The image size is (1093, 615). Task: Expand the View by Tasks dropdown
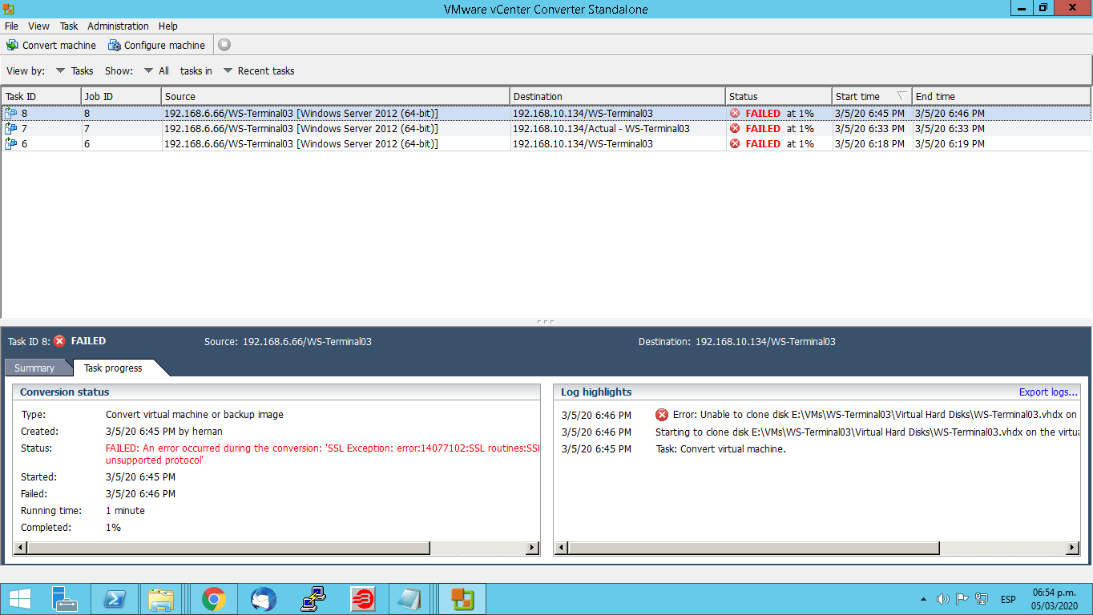74,70
